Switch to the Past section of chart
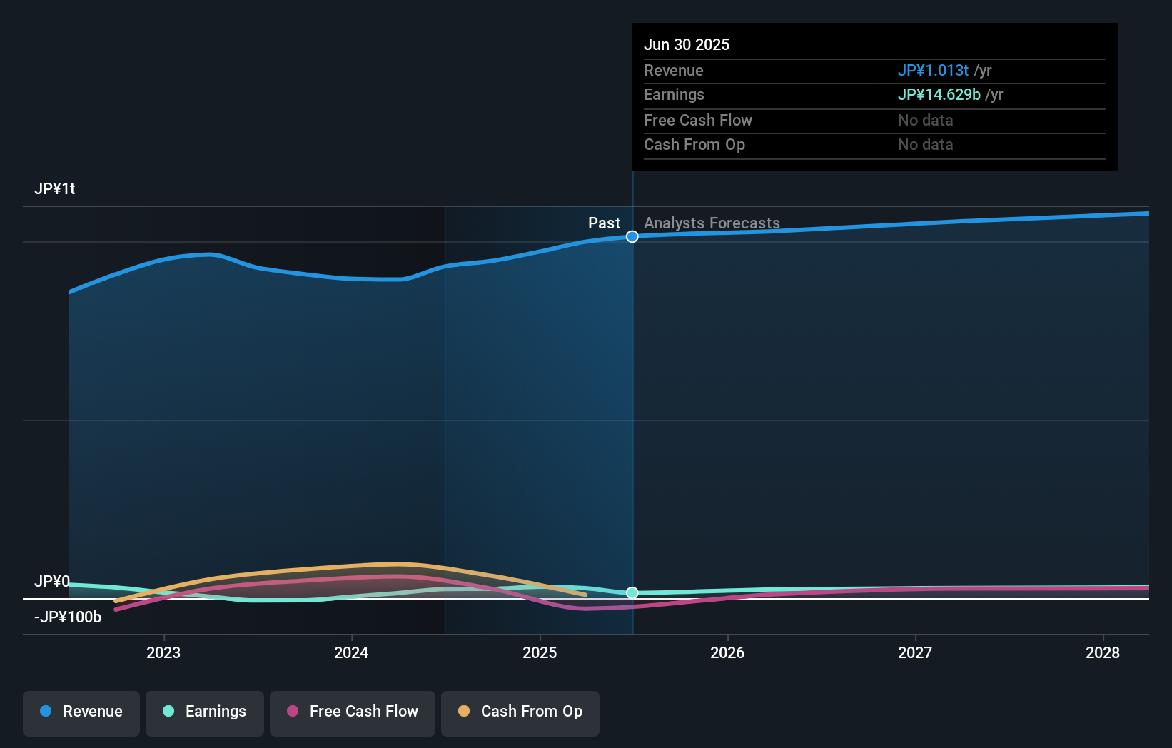Image resolution: width=1172 pixels, height=748 pixels. coord(605,223)
